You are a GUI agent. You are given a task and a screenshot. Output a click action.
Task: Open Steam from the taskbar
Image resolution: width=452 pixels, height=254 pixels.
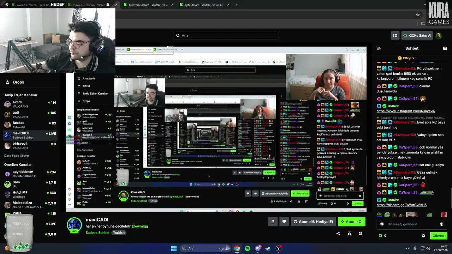click(268, 248)
